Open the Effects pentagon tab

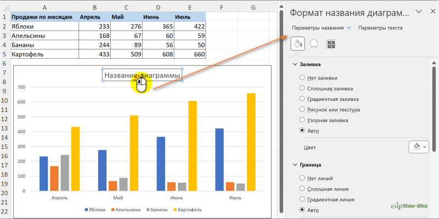[313, 44]
